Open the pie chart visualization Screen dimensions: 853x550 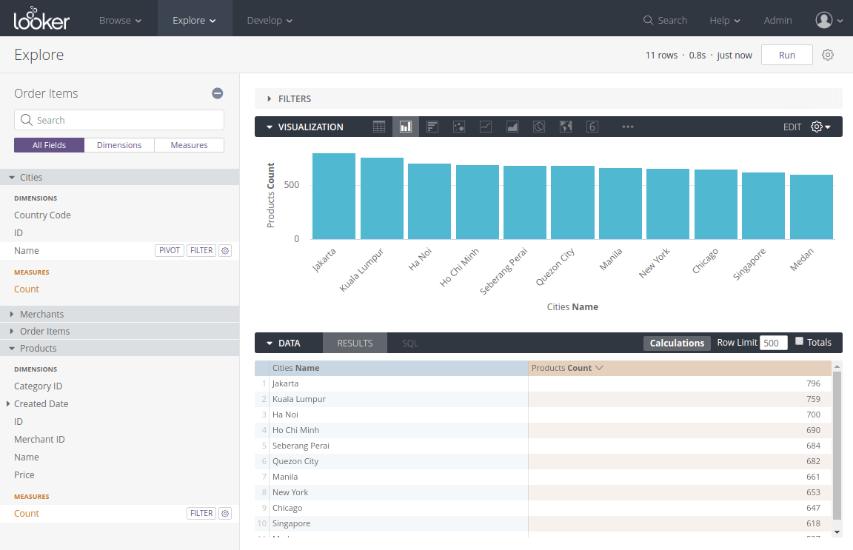tap(538, 126)
